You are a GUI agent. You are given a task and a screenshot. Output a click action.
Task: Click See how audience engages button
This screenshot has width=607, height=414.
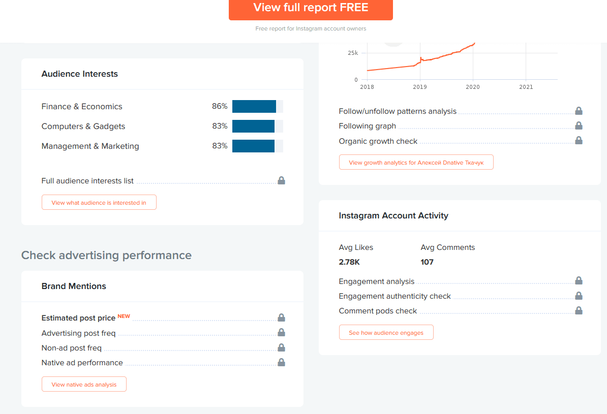point(386,332)
